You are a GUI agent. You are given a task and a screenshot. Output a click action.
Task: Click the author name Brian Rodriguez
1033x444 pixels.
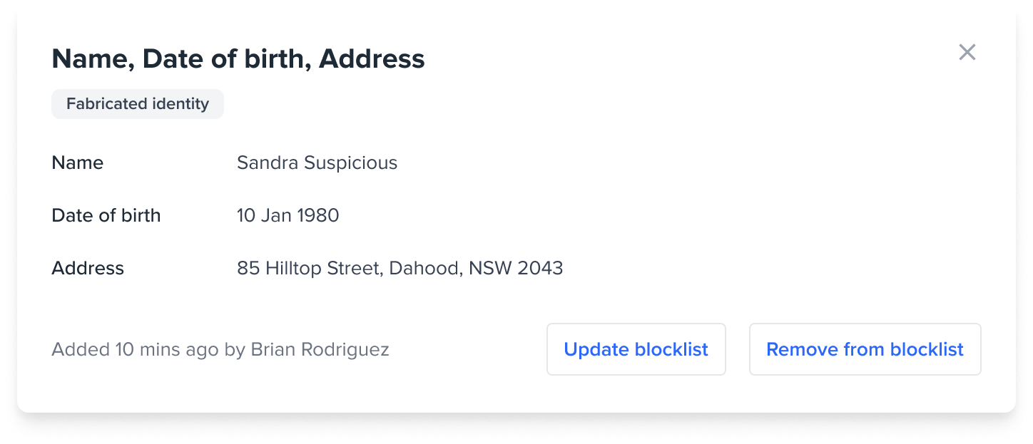click(320, 350)
